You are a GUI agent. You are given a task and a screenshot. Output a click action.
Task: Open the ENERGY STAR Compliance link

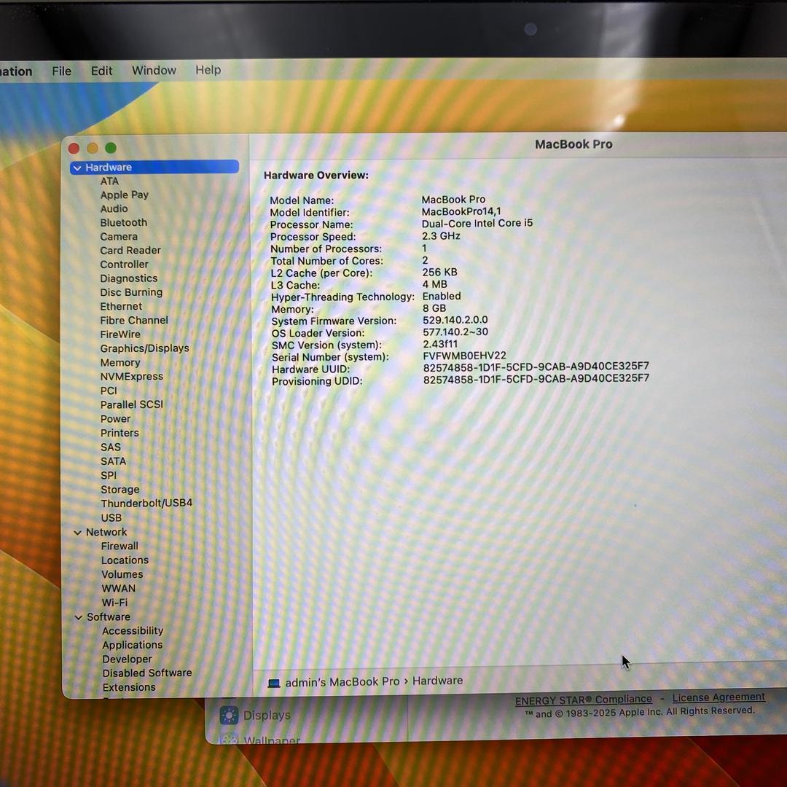pyautogui.click(x=583, y=700)
